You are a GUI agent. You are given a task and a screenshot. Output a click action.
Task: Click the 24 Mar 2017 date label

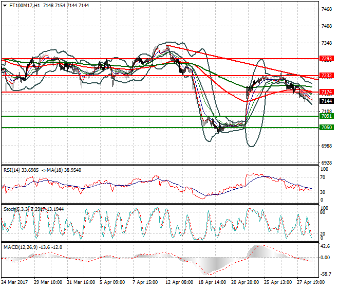coord(14,282)
